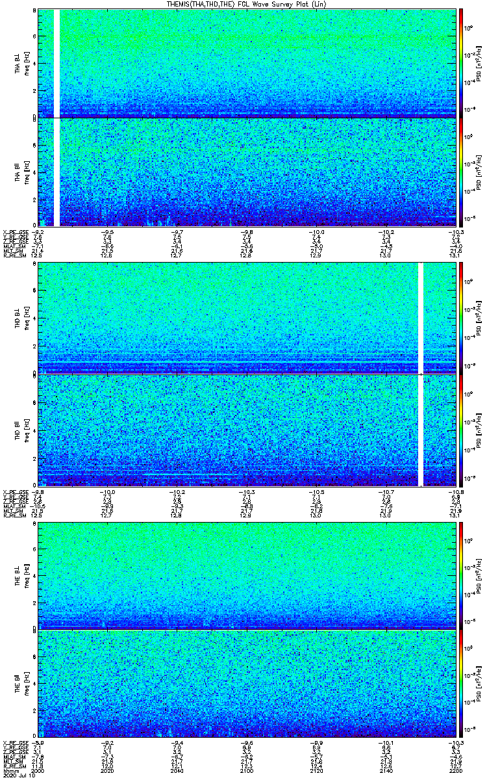Screen dimensions: 487x780
Task: Click the "THE Bll freq [Hz]" axis label
Action: coord(21,683)
